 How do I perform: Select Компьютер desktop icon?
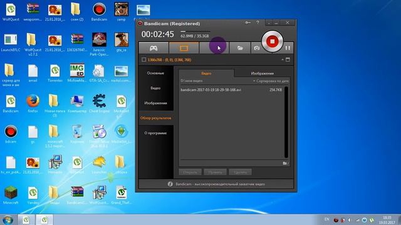coord(77,104)
